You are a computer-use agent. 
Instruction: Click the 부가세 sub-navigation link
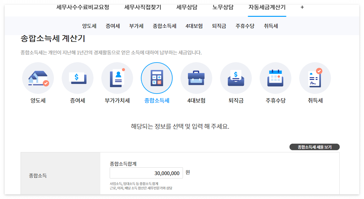tap(136, 26)
